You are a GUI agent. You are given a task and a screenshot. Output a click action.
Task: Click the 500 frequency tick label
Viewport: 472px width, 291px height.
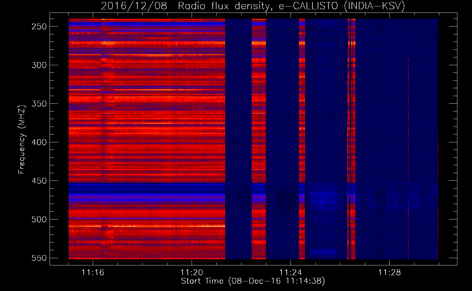click(x=39, y=219)
